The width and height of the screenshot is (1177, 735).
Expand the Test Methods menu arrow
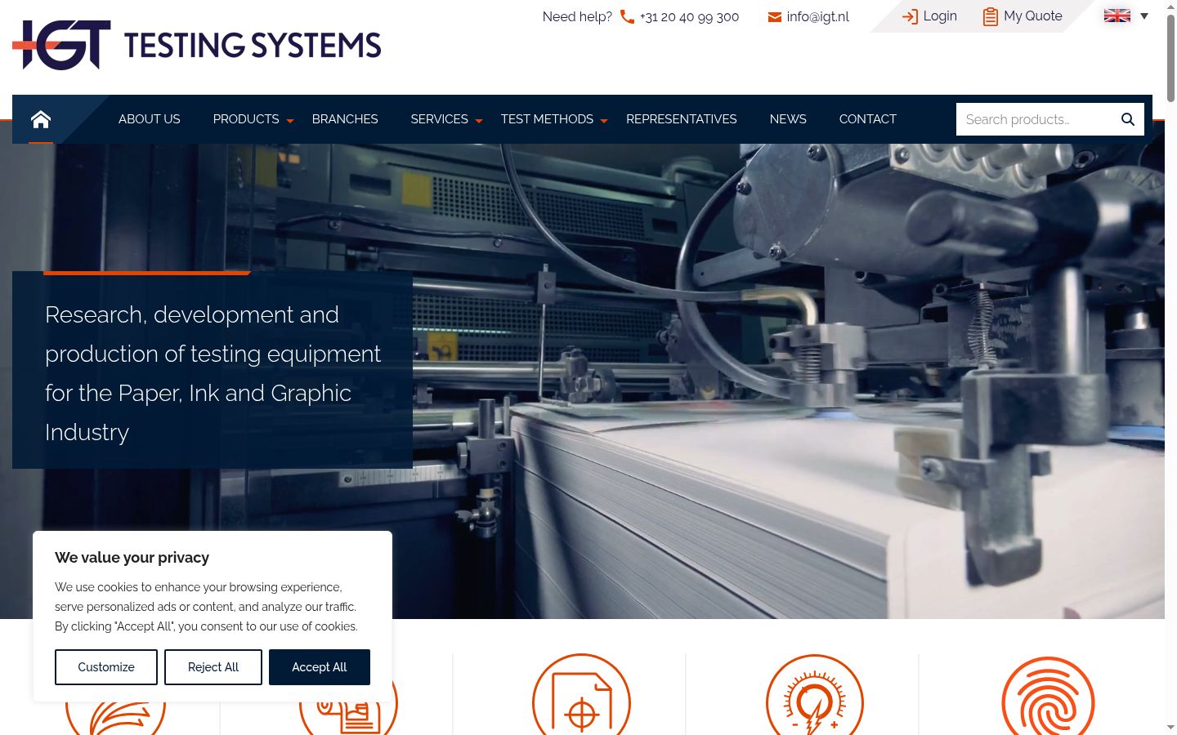pyautogui.click(x=604, y=121)
